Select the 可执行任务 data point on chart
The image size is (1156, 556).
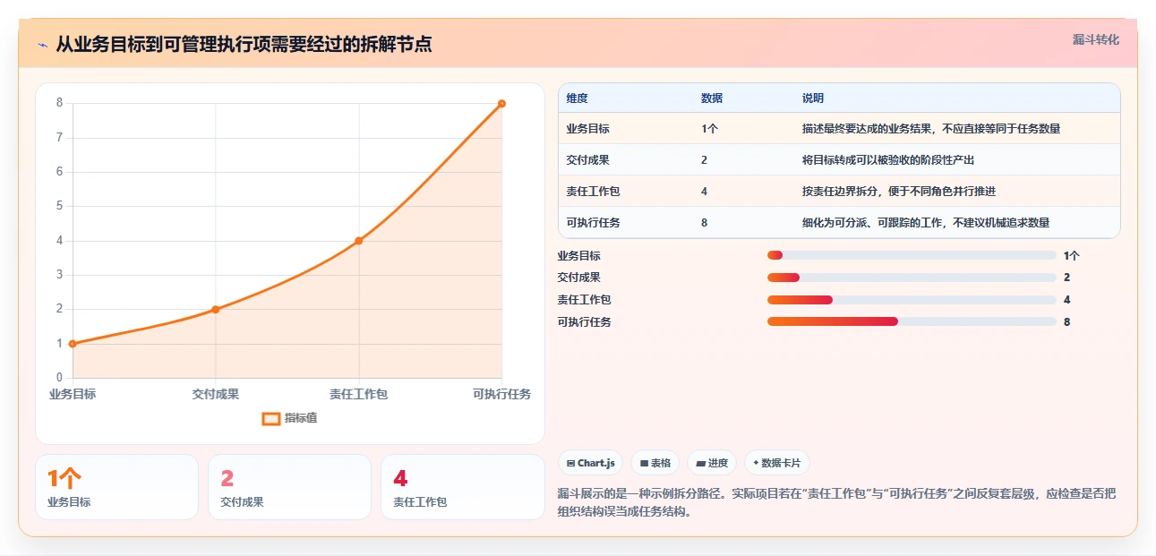tap(501, 104)
